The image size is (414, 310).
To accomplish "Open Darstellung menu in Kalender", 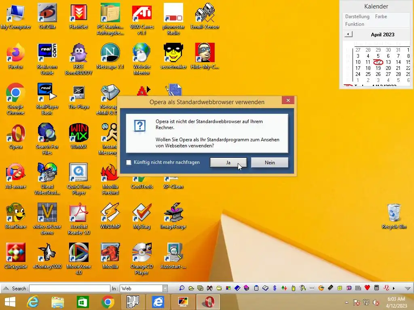I will 357,16.
